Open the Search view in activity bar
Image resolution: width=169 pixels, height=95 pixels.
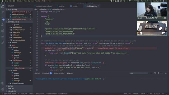point(3,13)
